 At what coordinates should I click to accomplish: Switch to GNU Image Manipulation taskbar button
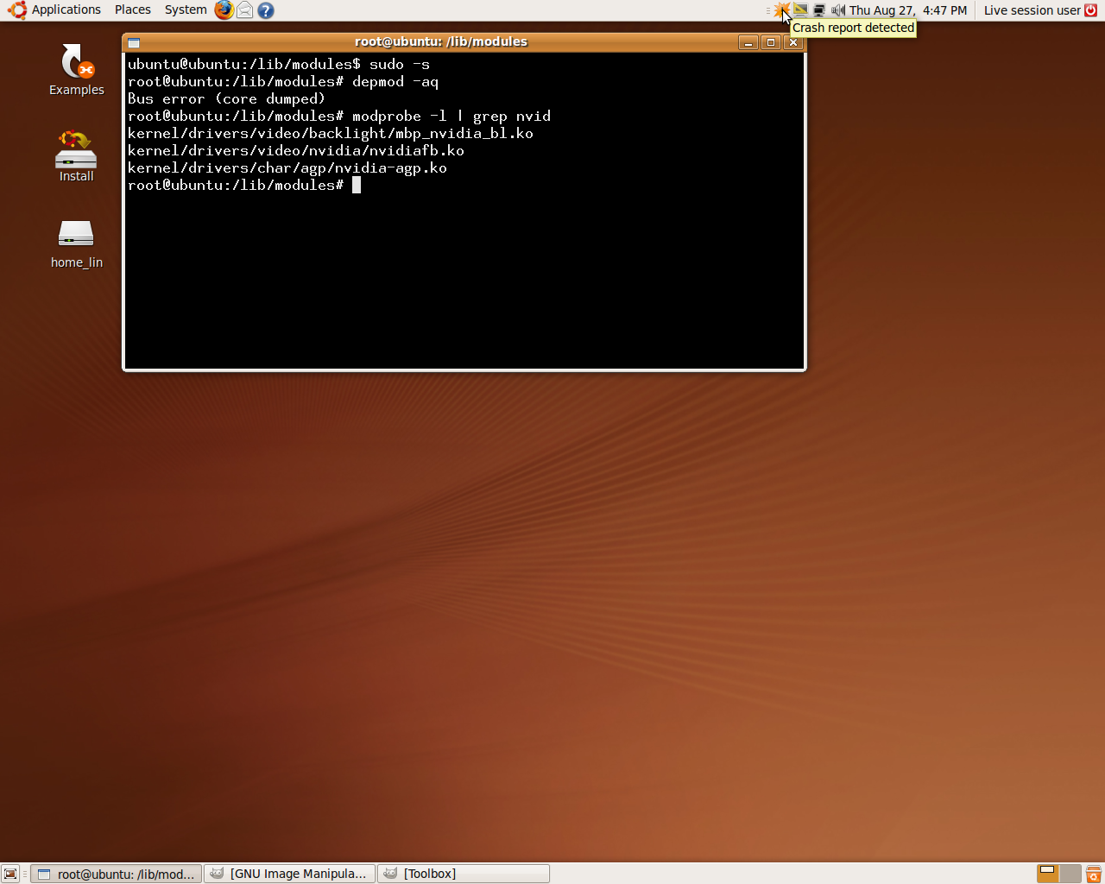click(x=290, y=874)
